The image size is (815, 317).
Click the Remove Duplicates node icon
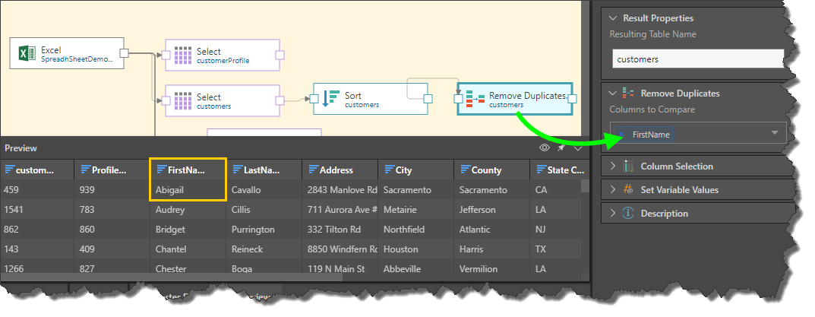point(475,99)
